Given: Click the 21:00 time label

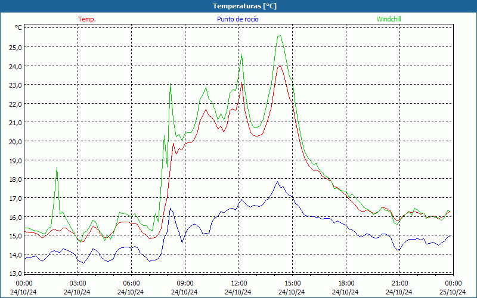Looking at the screenshot, I should pos(399,284).
